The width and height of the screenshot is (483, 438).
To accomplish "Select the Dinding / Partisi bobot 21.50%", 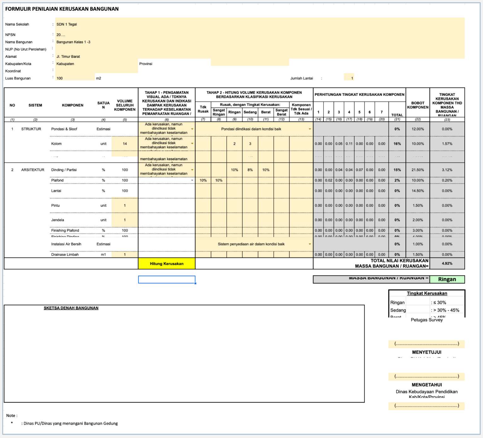I will [x=418, y=170].
